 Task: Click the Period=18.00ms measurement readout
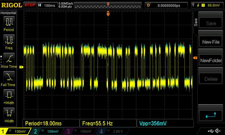pos(51,123)
